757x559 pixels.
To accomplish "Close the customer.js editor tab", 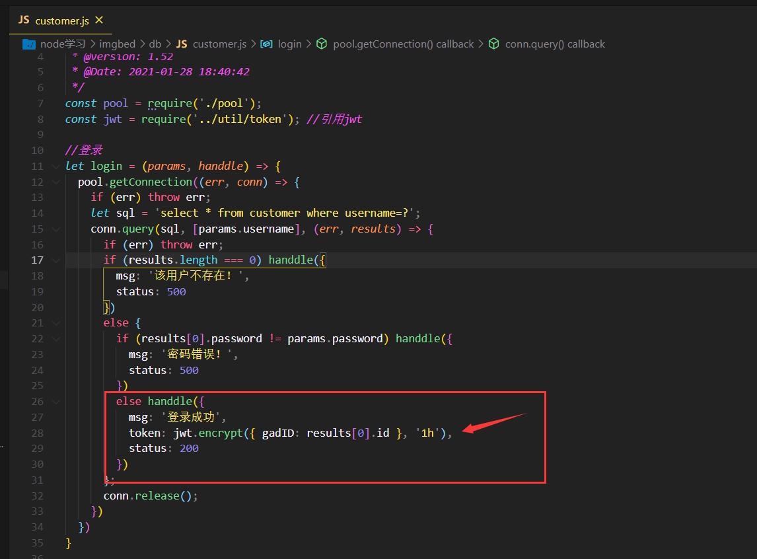I will tap(99, 20).
